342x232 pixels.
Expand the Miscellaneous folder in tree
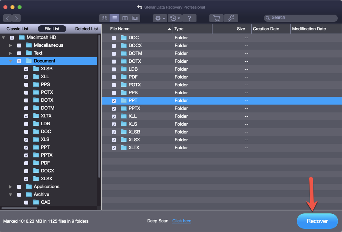11,45
